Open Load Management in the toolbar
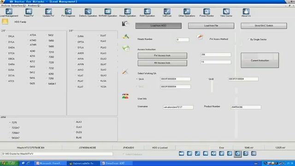 9,13
